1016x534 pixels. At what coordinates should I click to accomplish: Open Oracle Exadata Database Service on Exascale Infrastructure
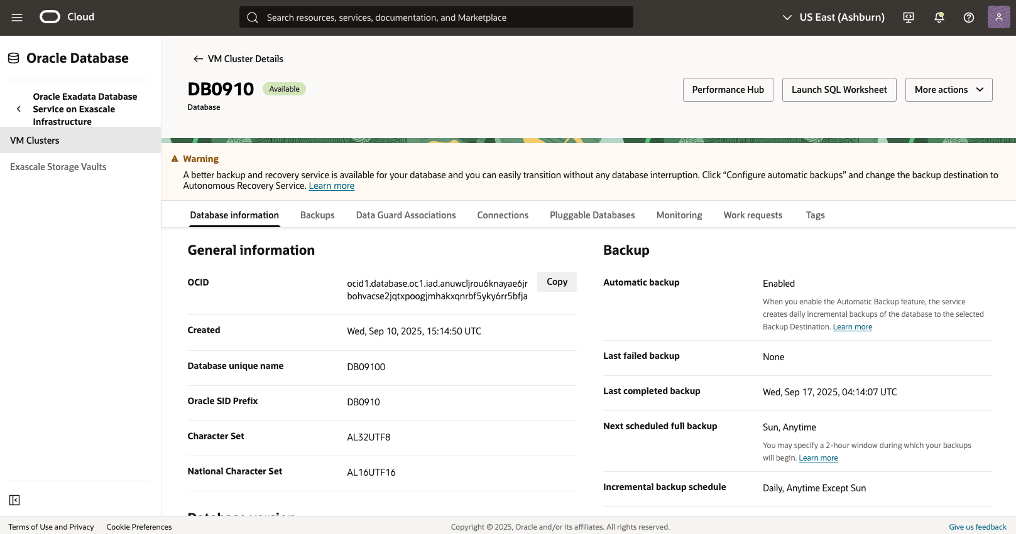coord(85,109)
